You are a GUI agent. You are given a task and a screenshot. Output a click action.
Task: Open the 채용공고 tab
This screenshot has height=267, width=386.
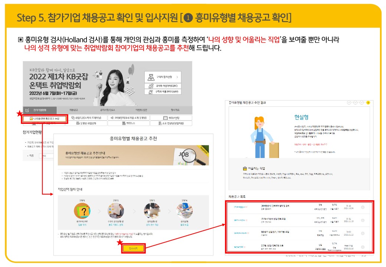(73, 110)
